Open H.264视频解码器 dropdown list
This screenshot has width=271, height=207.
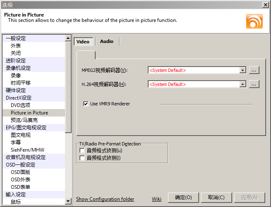[x=243, y=84]
